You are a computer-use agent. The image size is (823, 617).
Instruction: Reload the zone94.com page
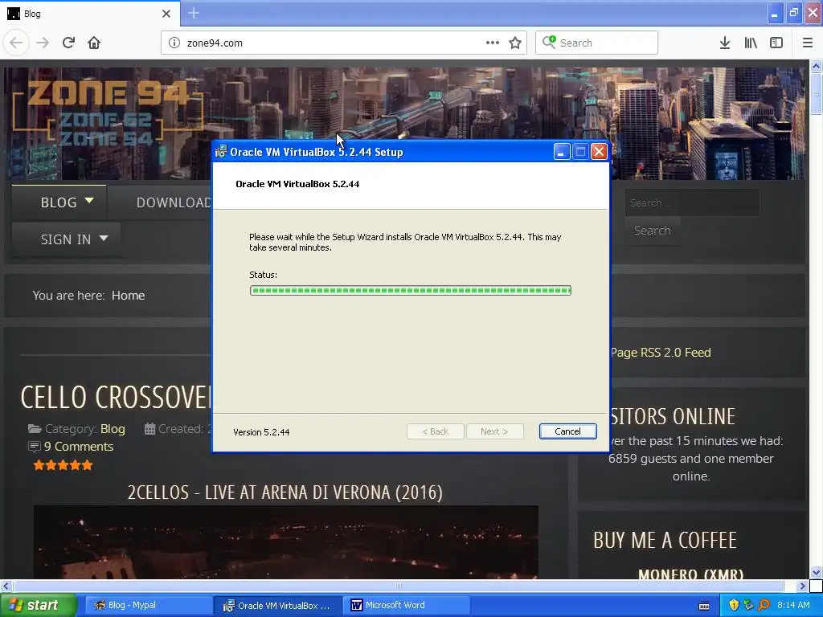pos(68,43)
